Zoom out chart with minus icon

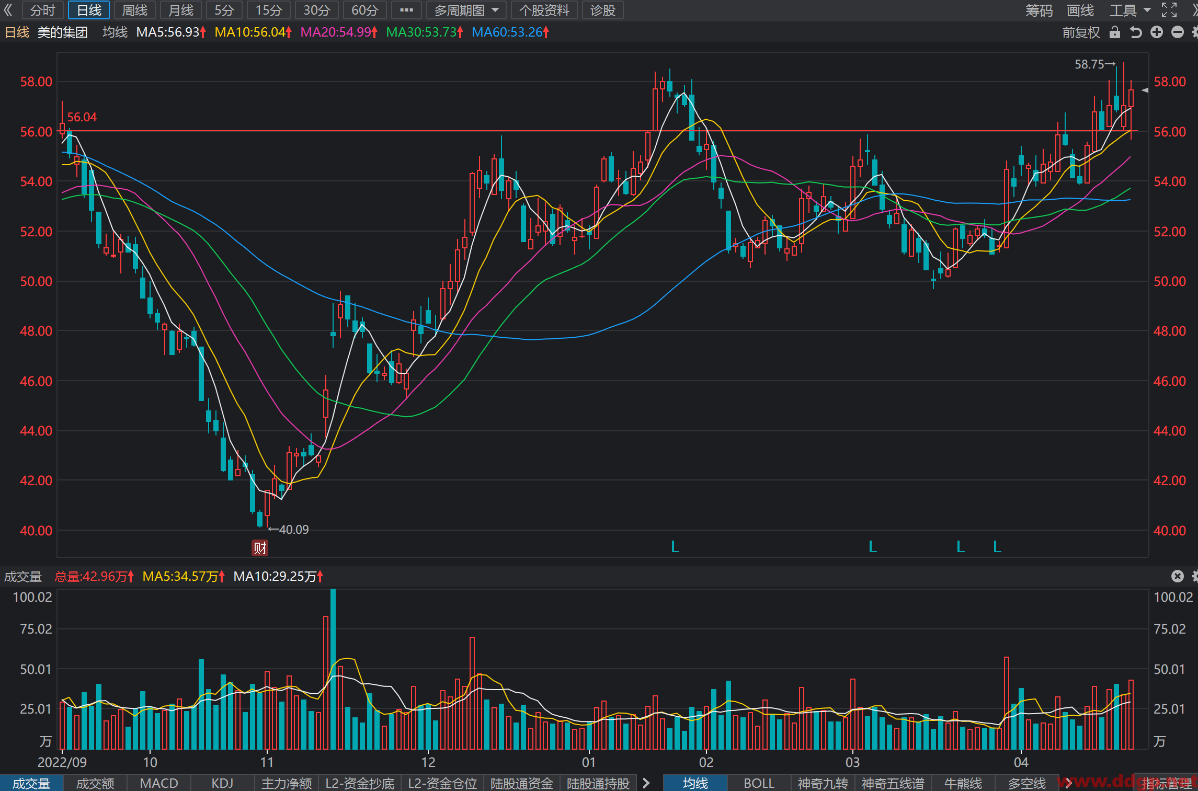click(x=1178, y=32)
